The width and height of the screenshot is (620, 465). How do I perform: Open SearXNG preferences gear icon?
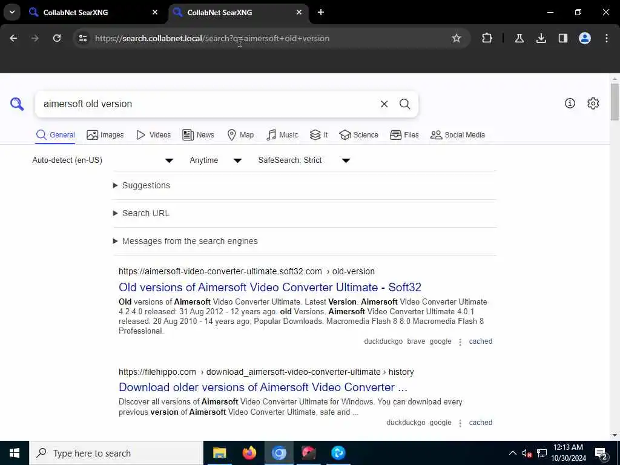tap(593, 103)
